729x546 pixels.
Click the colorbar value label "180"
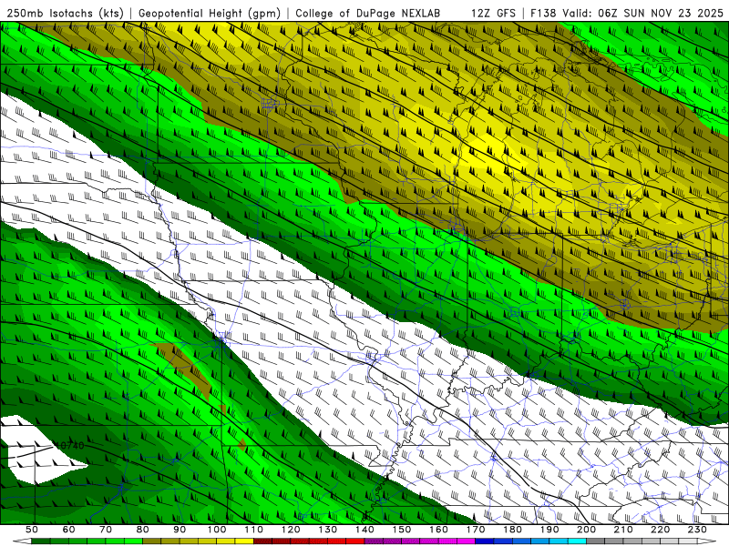512,530
